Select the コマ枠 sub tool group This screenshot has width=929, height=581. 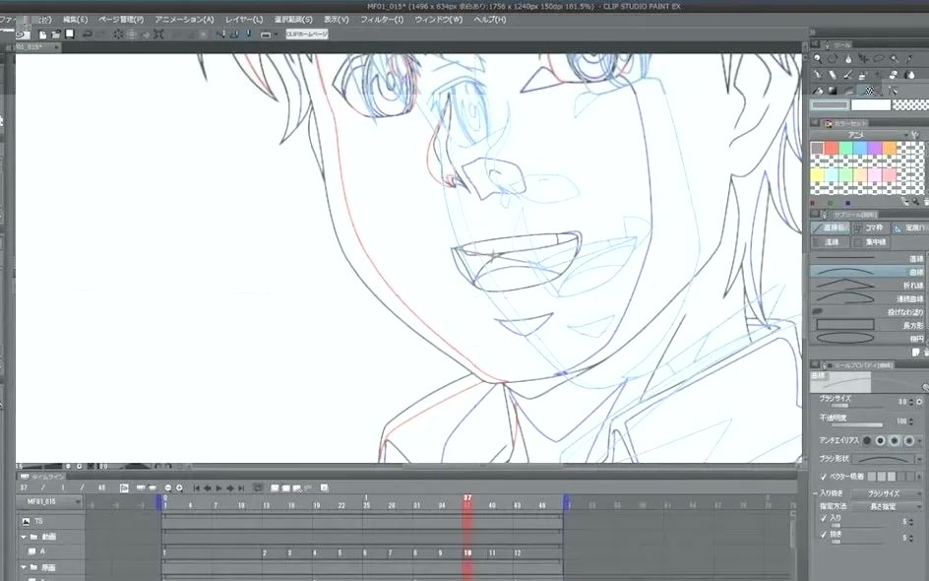pyautogui.click(x=872, y=227)
